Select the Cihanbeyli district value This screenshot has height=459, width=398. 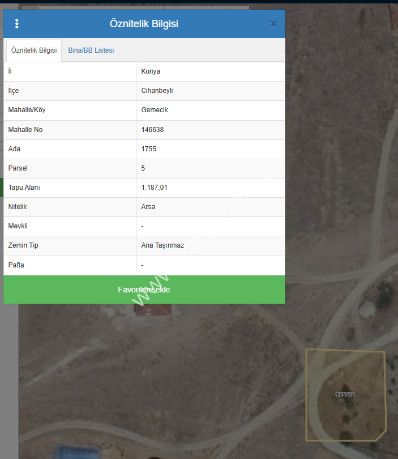pos(157,91)
